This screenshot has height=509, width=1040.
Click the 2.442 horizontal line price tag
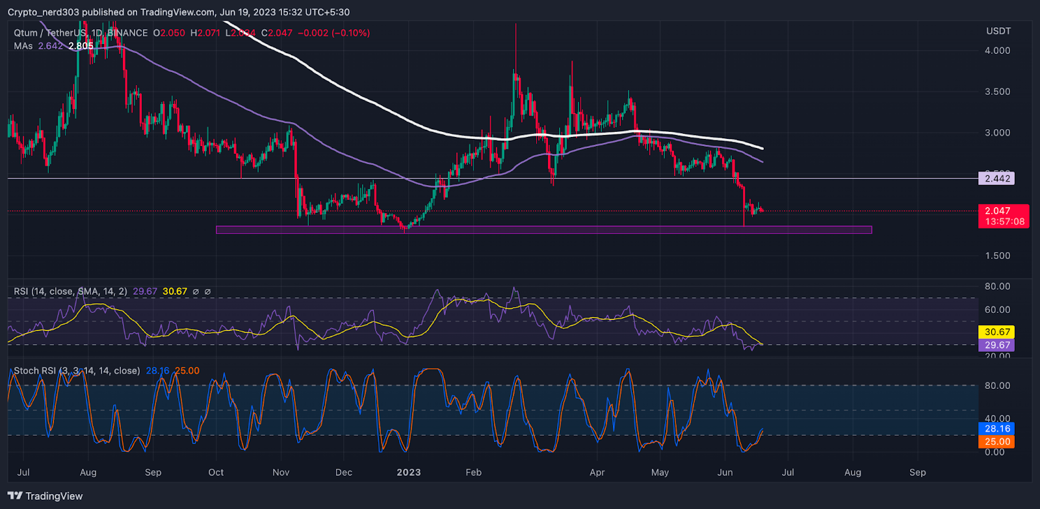point(996,178)
